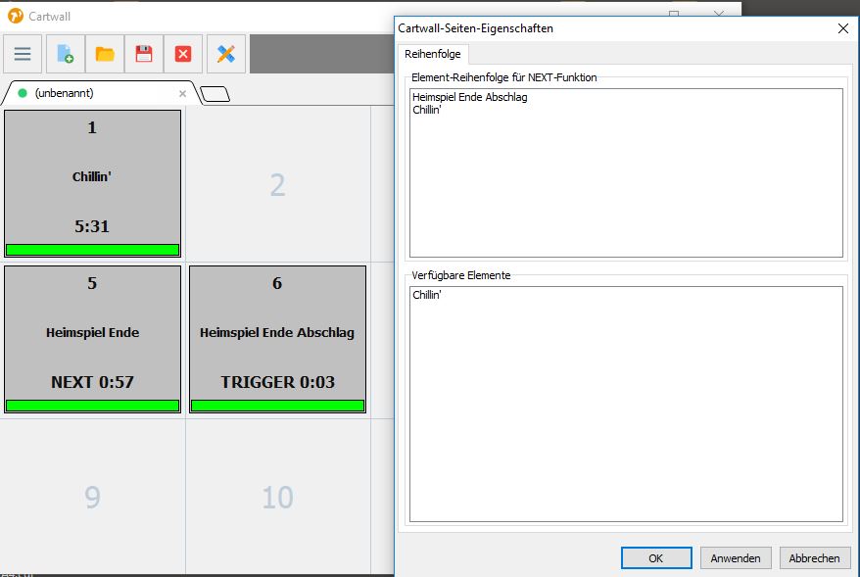
Task: Select empty cart slot 10
Action: tap(277, 498)
